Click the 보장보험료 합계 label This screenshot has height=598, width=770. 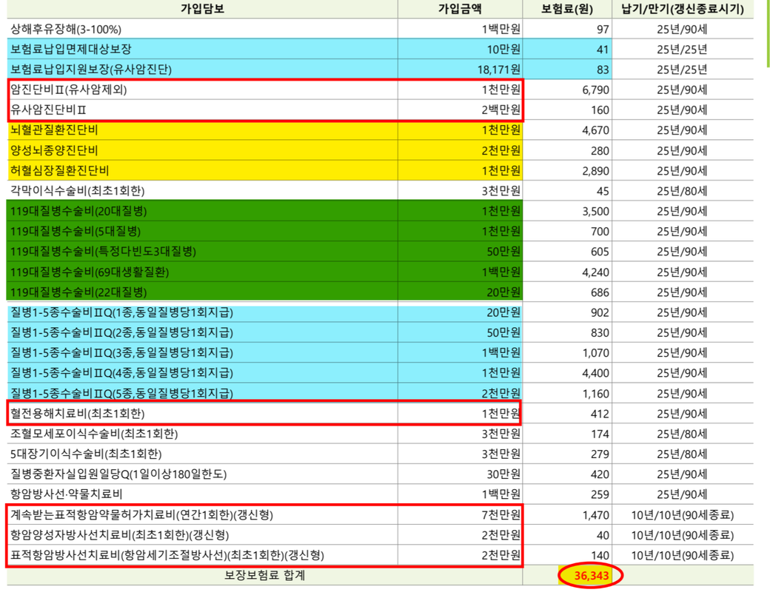tap(264, 575)
